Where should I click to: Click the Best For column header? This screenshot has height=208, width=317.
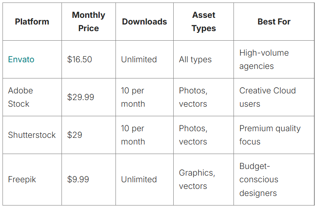point(274,22)
